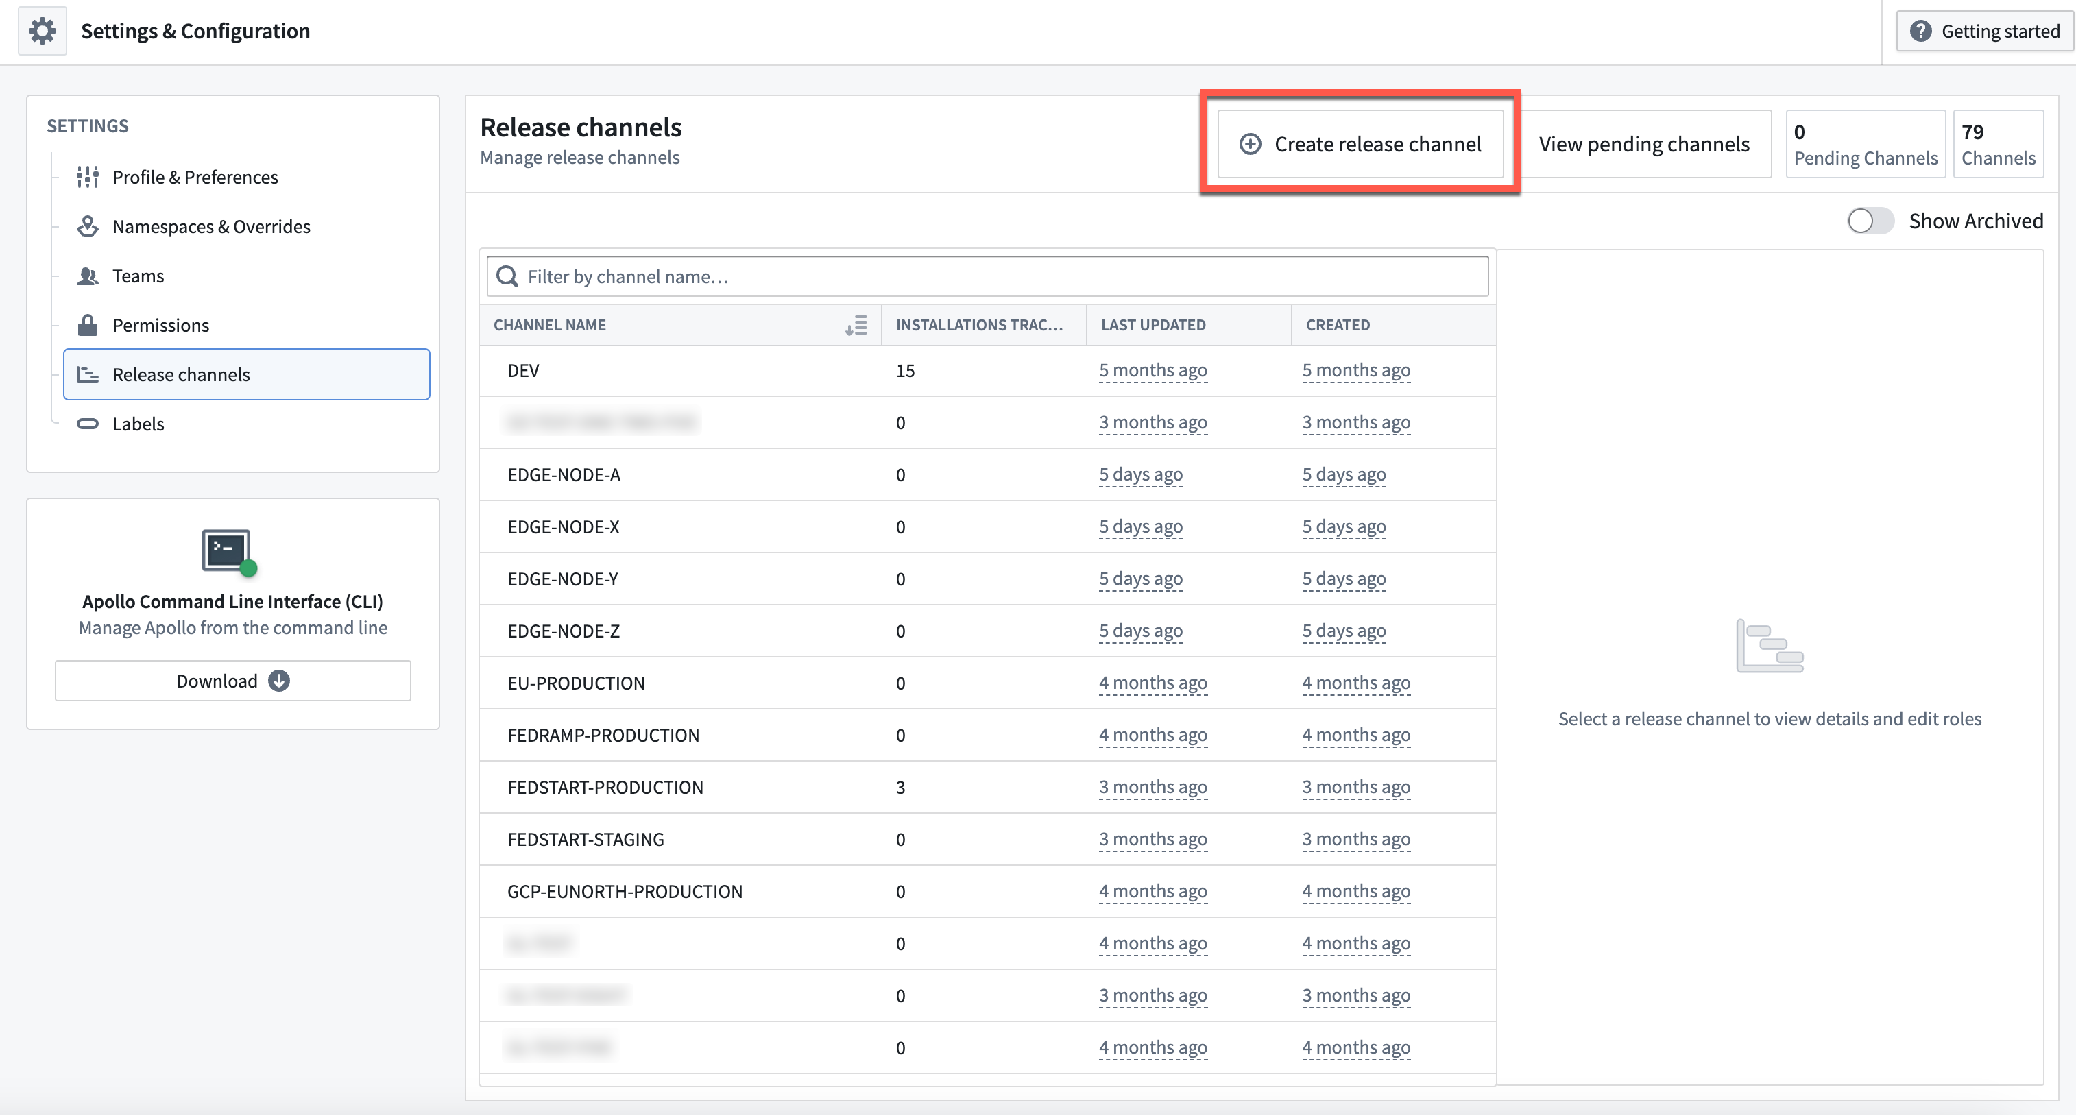The width and height of the screenshot is (2076, 1116).
Task: Download the Apollo CLI
Action: click(233, 681)
